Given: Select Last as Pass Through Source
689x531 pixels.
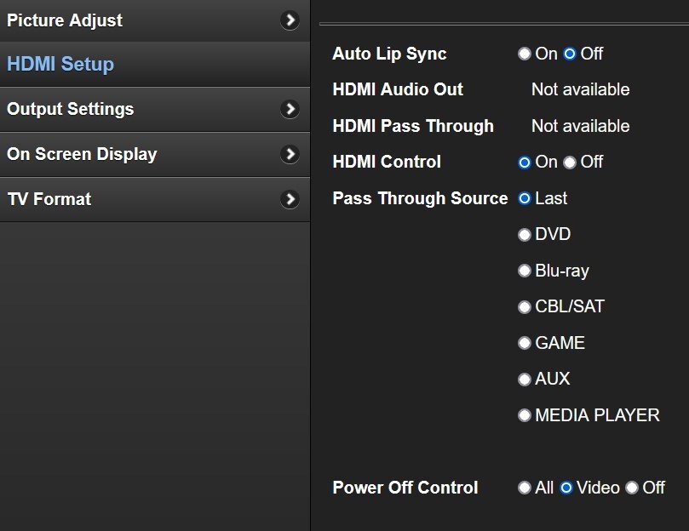Looking at the screenshot, I should pos(525,198).
